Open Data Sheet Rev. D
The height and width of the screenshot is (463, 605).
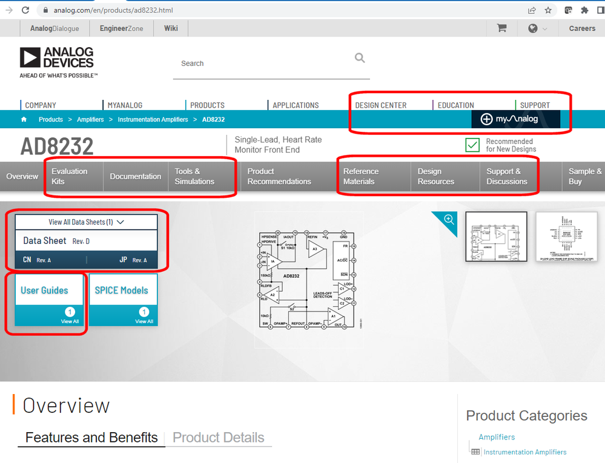coord(87,241)
